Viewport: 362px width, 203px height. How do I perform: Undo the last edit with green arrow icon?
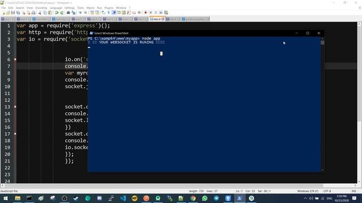coord(57,12)
